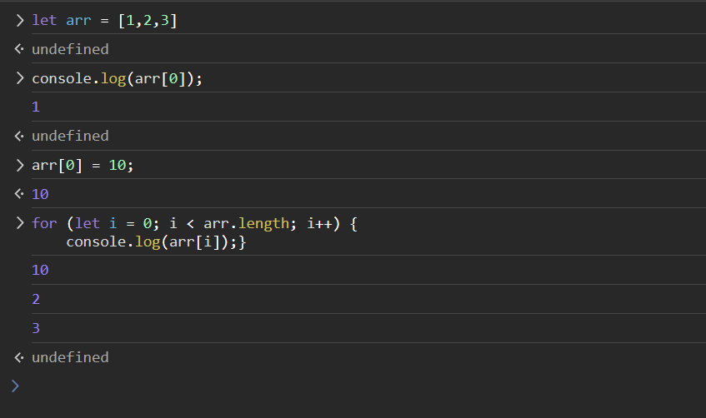Click the logged output value 2
The height and width of the screenshot is (418, 706).
36,299
